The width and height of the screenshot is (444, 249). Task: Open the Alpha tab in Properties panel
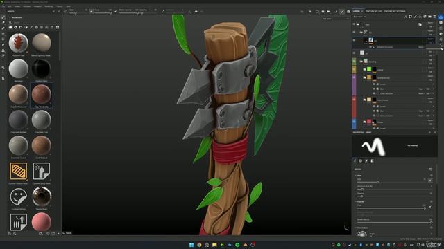pyautogui.click(x=361, y=161)
